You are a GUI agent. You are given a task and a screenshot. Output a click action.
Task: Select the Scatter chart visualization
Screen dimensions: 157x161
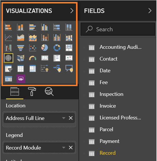point(33,48)
